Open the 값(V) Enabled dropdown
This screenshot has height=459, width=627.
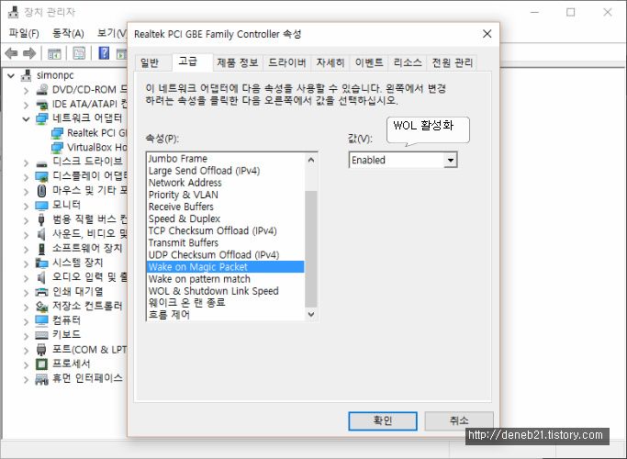point(451,160)
